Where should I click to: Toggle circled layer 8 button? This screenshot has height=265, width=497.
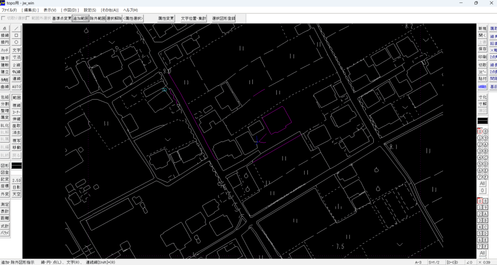tap(485, 131)
